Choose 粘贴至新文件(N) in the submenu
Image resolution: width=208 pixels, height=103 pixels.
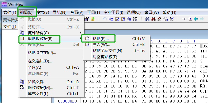point(116,51)
